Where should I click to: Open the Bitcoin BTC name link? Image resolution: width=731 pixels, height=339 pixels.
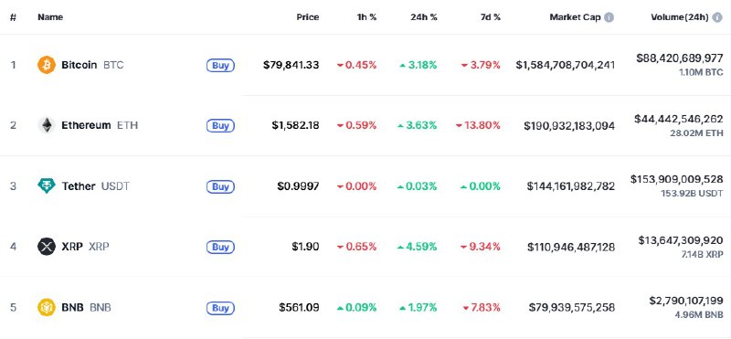coord(93,65)
